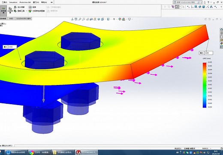Click the compare results ribbon icon
Viewport: 223px width, 155px height.
(10, 10)
